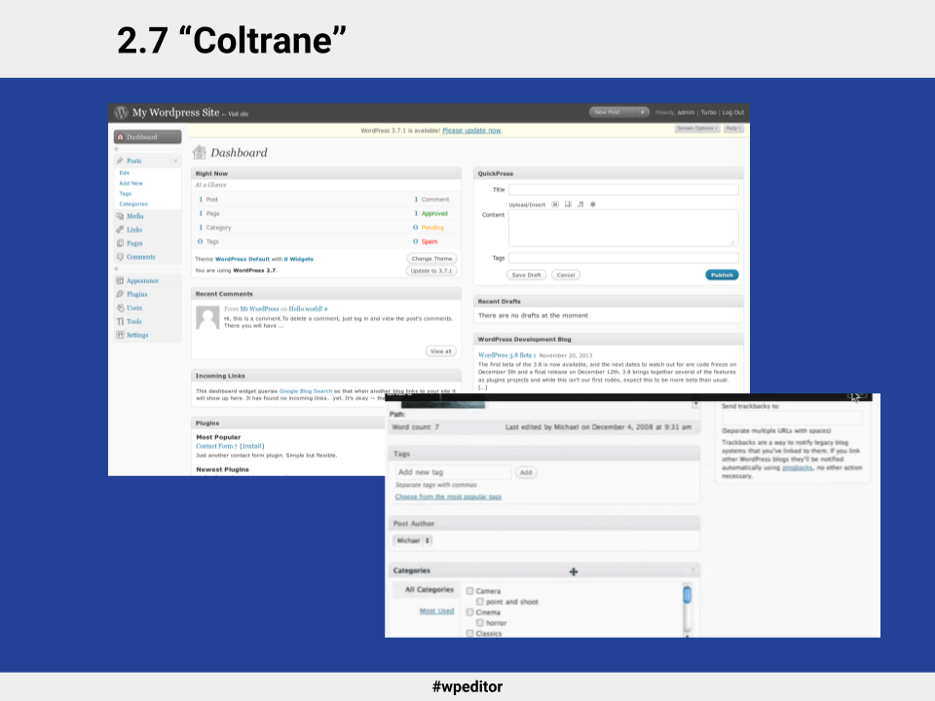Check the Cinema category checkbox

(469, 612)
